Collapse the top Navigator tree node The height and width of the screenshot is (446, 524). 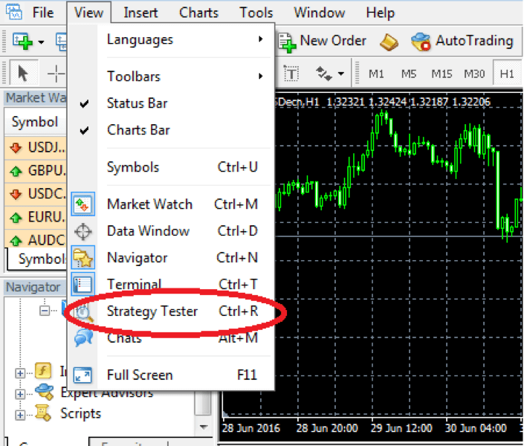[x=44, y=311]
